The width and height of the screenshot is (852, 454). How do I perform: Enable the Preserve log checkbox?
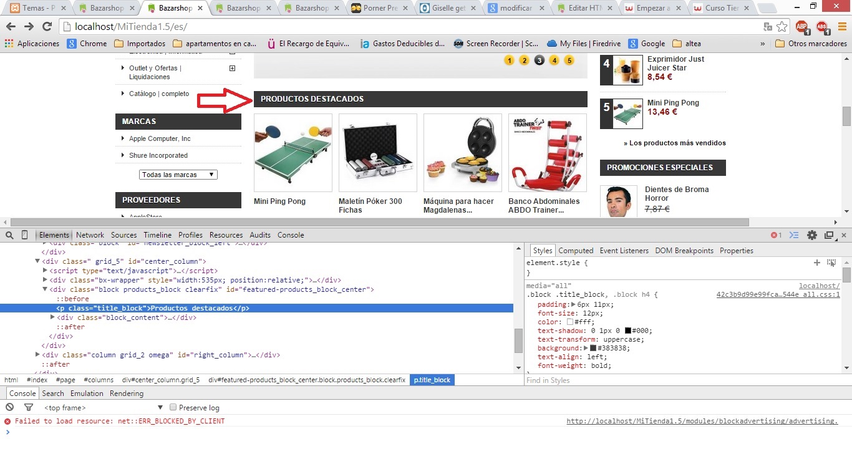(173, 407)
